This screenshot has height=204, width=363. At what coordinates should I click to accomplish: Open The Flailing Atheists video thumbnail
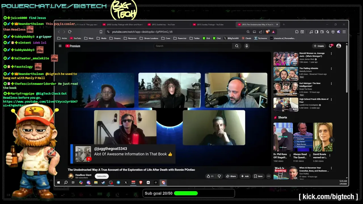[286, 74]
